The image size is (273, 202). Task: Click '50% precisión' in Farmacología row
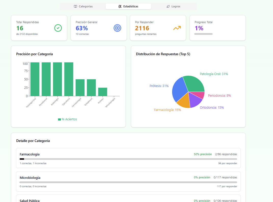(x=203, y=154)
